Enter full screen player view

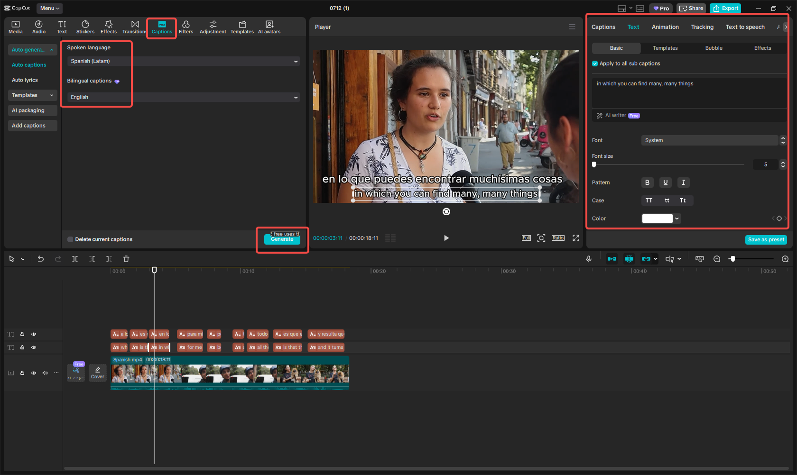pos(576,238)
